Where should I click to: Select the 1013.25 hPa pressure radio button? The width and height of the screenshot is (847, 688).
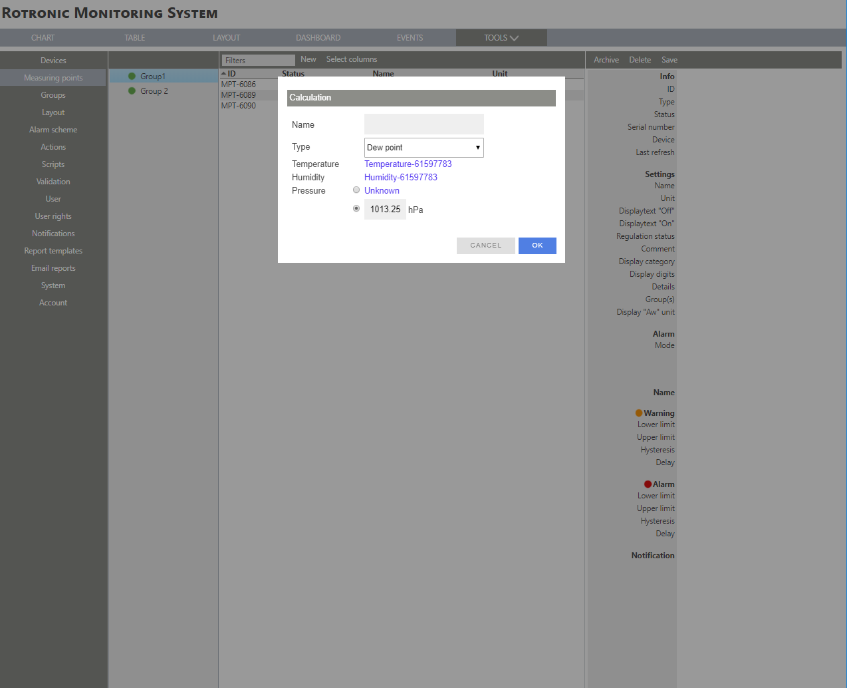point(356,208)
